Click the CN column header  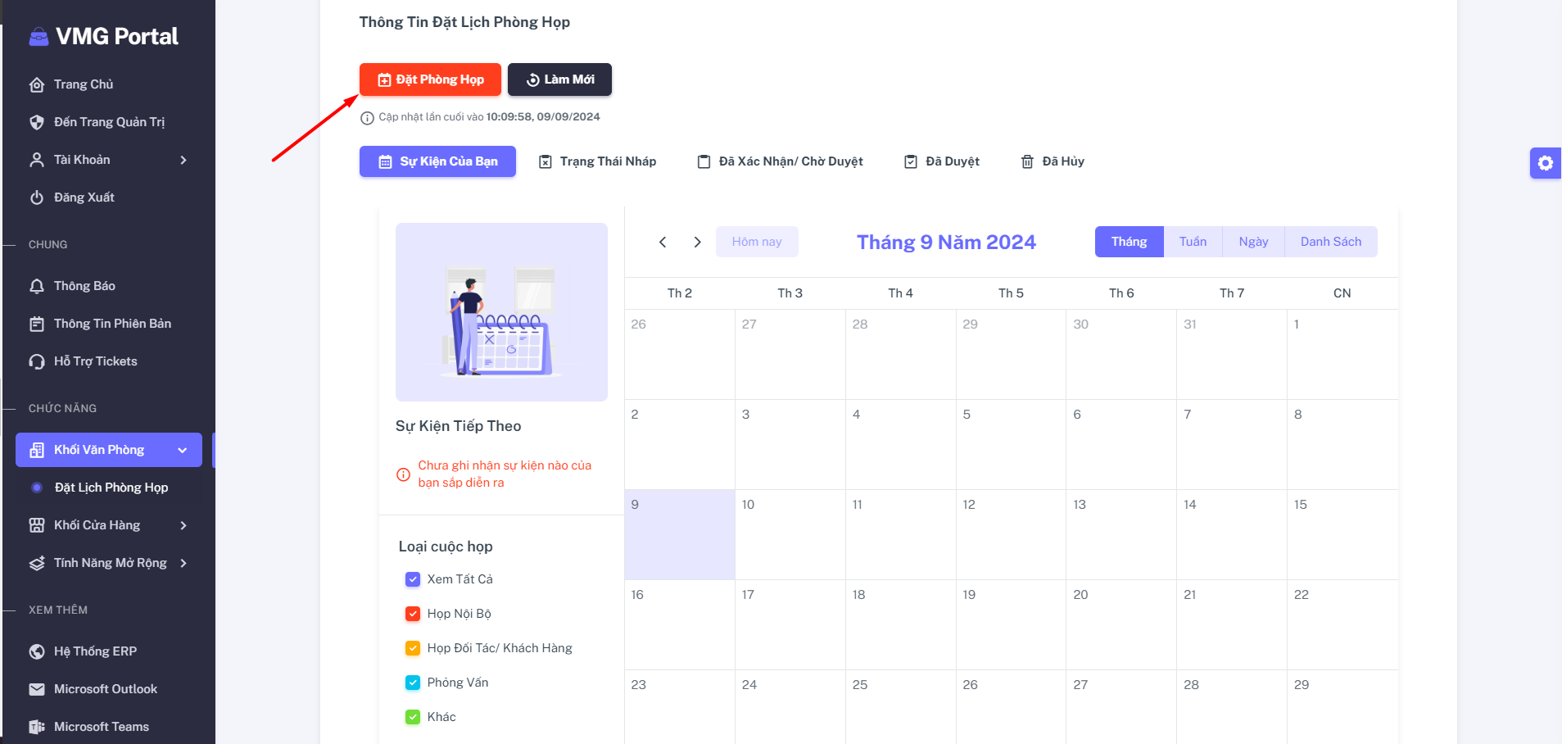pyautogui.click(x=1342, y=293)
